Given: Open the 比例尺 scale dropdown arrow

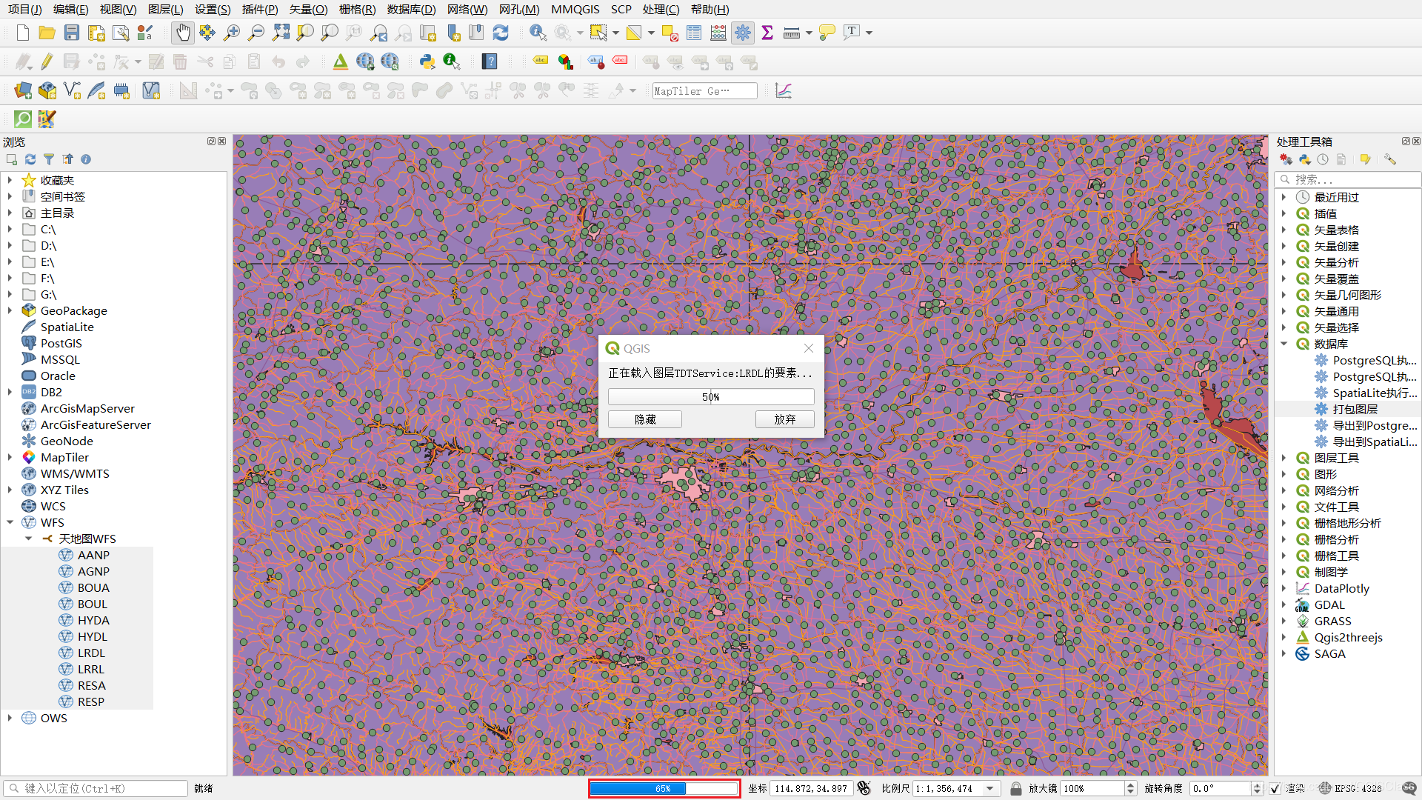Looking at the screenshot, I should pyautogui.click(x=990, y=789).
